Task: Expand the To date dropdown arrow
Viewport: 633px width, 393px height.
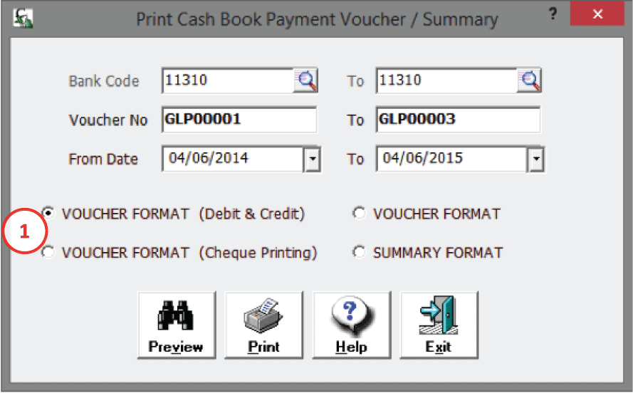Action: pyautogui.click(x=536, y=159)
